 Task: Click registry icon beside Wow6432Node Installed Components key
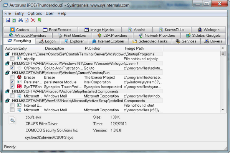pyautogui.click(x=7, y=101)
